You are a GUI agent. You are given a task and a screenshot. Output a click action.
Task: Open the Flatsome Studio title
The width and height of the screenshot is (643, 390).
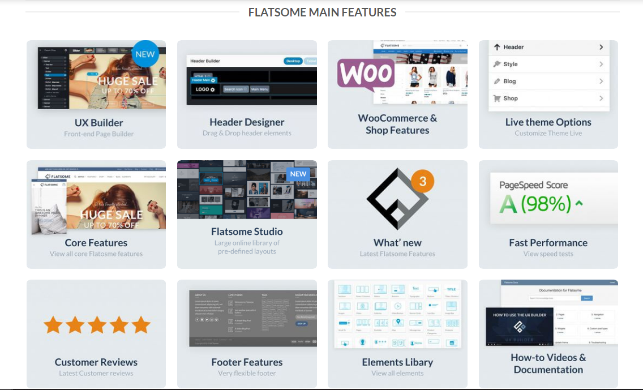(x=247, y=232)
